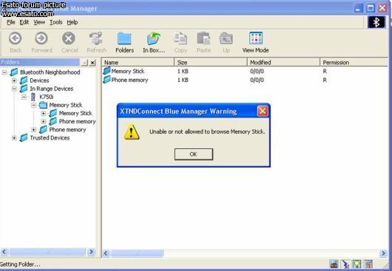Sort by the Modified column header
The image size is (392, 271).
coord(283,62)
